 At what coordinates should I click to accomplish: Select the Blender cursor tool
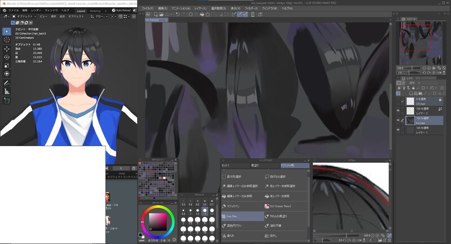[7, 40]
